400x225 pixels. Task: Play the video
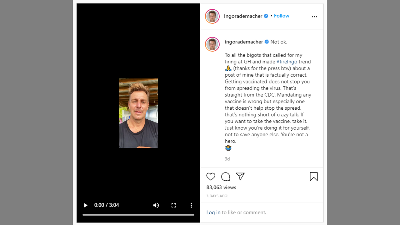85,205
